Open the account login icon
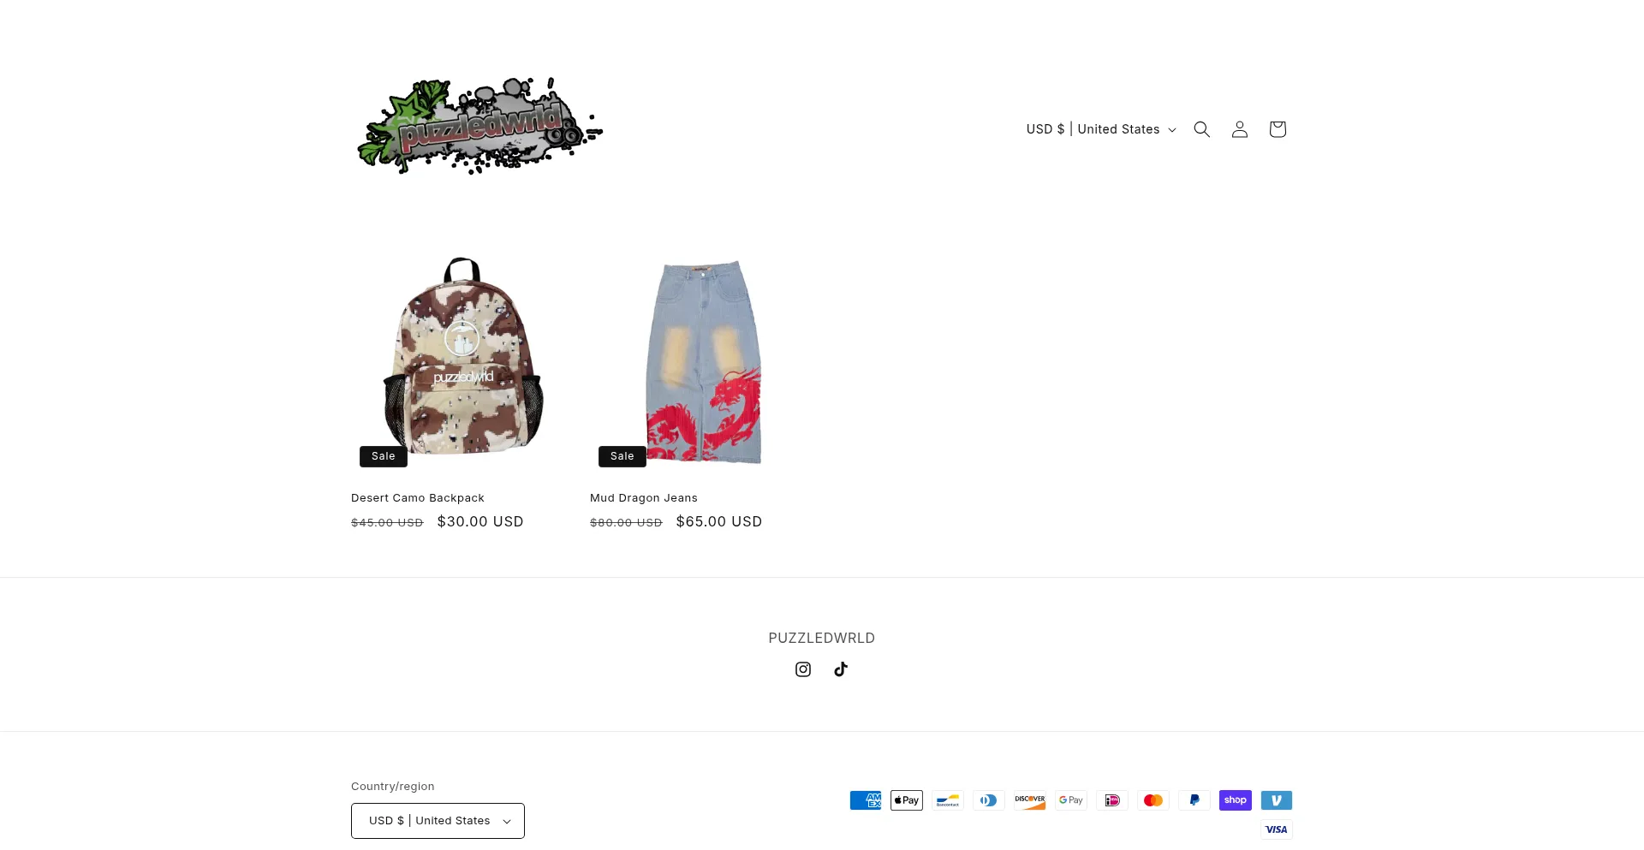1644x850 pixels. coord(1239,129)
